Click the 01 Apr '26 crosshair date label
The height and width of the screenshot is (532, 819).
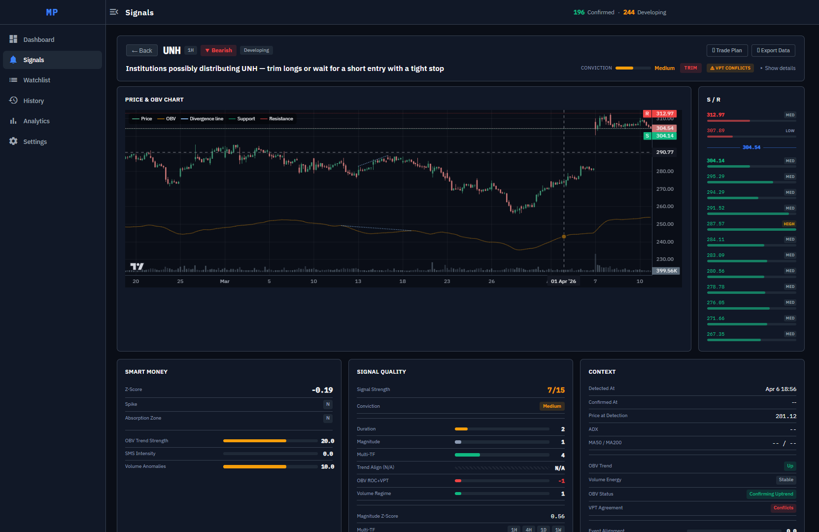point(564,281)
